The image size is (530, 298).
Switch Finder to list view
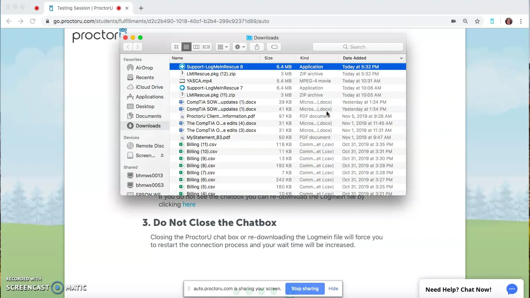coord(186,47)
